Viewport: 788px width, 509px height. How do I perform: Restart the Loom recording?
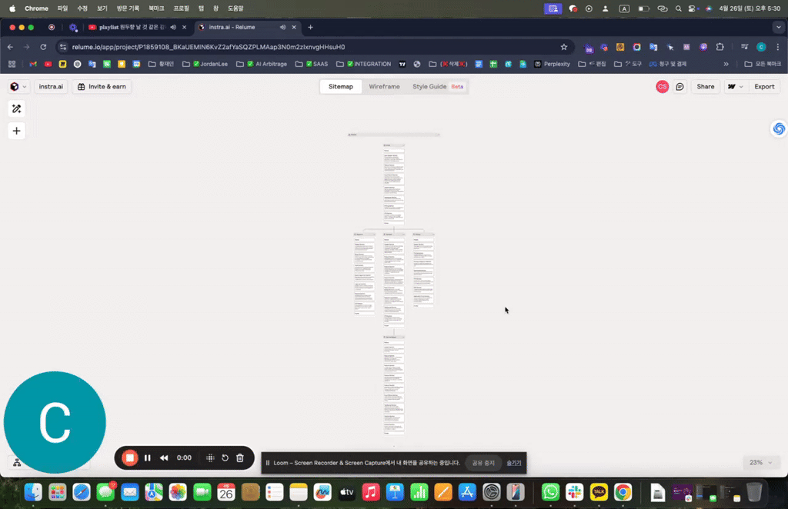225,457
